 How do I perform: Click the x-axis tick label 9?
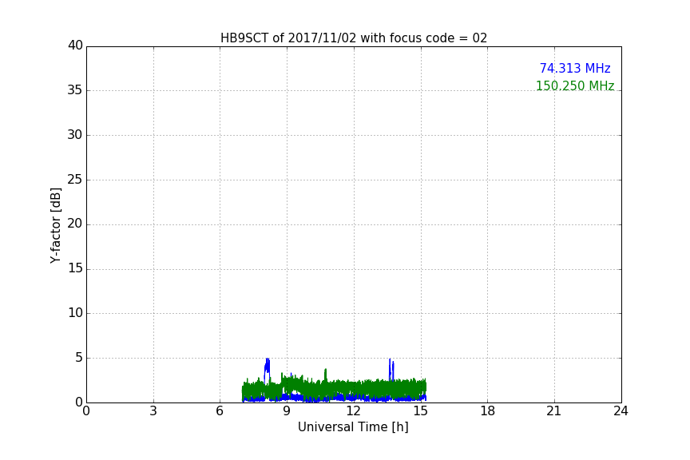click(287, 411)
